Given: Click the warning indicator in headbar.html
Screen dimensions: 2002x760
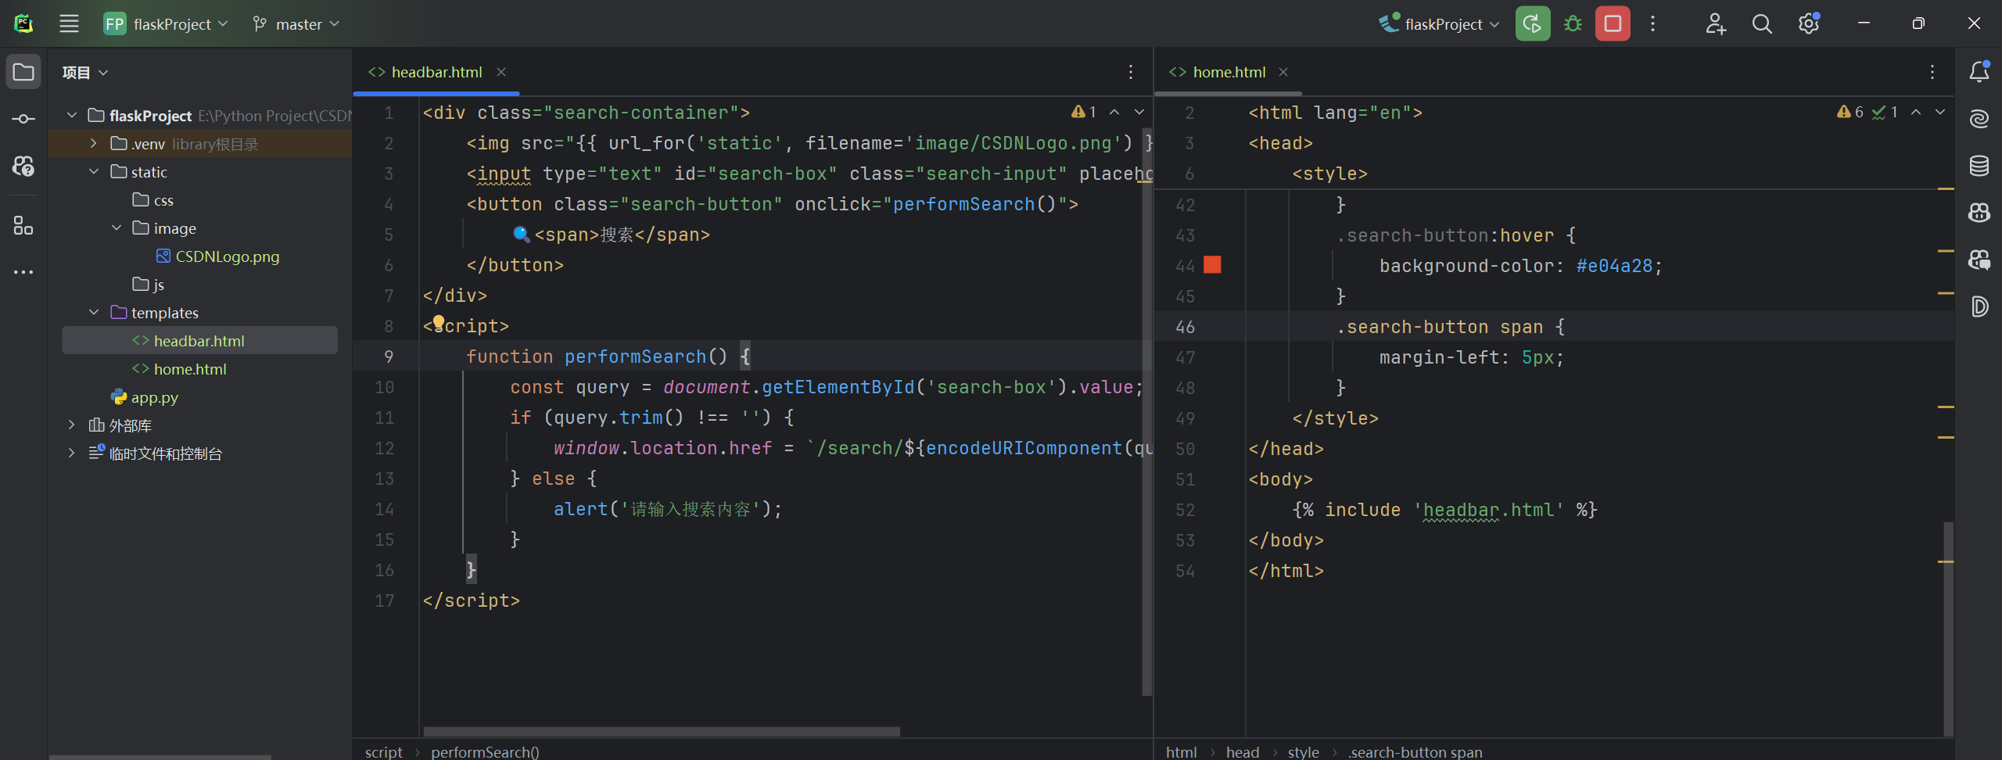Looking at the screenshot, I should coord(1084,112).
